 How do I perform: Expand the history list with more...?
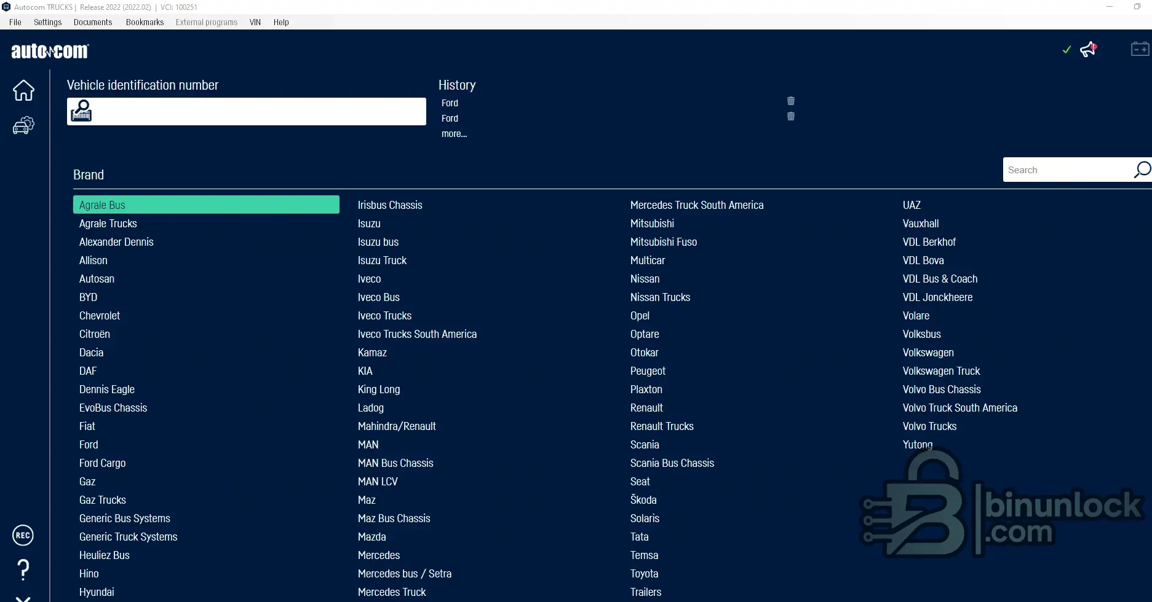[x=454, y=134]
